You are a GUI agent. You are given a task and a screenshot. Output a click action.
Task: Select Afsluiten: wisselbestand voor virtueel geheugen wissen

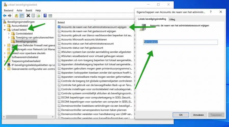tap(92, 56)
